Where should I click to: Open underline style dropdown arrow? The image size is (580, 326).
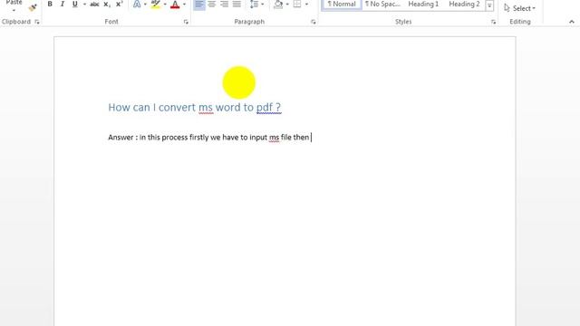[84, 5]
